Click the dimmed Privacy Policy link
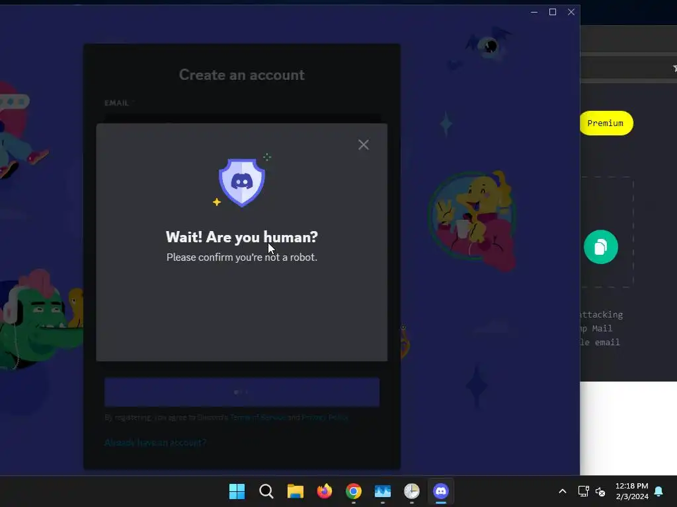The width and height of the screenshot is (677, 507). (x=325, y=417)
